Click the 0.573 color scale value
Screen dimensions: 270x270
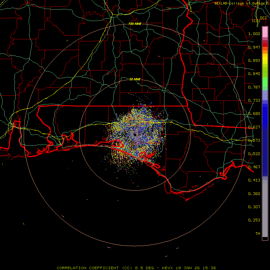(254, 140)
